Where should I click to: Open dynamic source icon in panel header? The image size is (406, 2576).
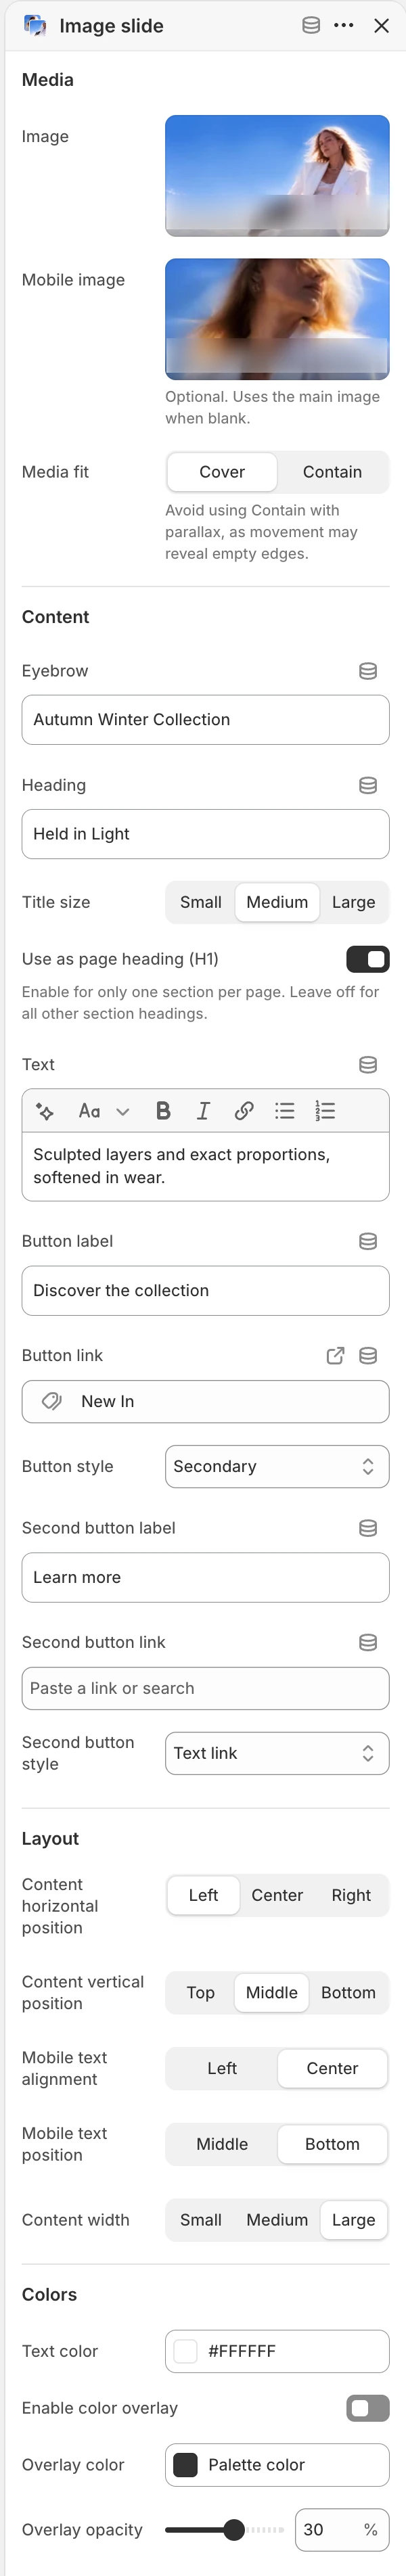(311, 26)
